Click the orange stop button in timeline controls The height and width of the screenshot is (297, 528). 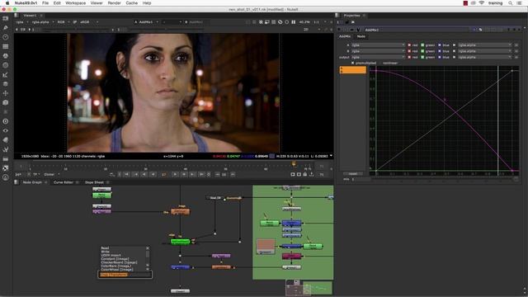coord(163,174)
